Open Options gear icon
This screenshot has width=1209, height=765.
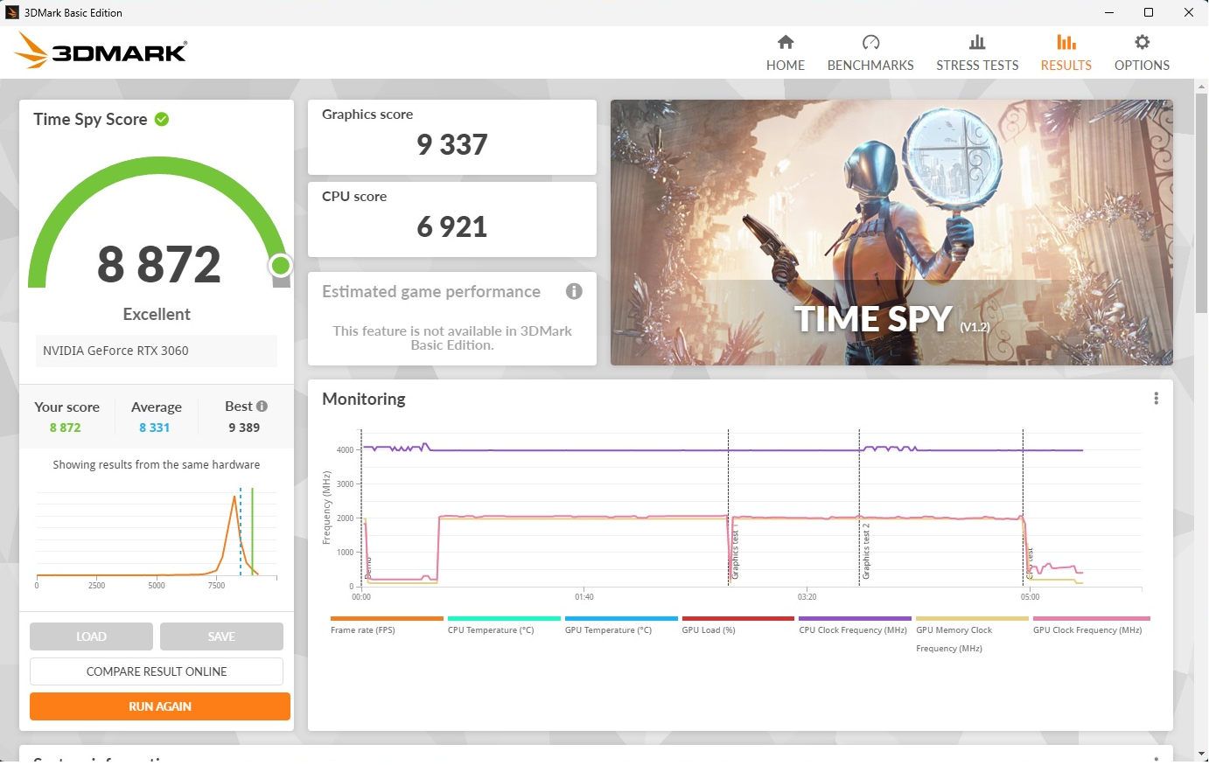(1142, 42)
